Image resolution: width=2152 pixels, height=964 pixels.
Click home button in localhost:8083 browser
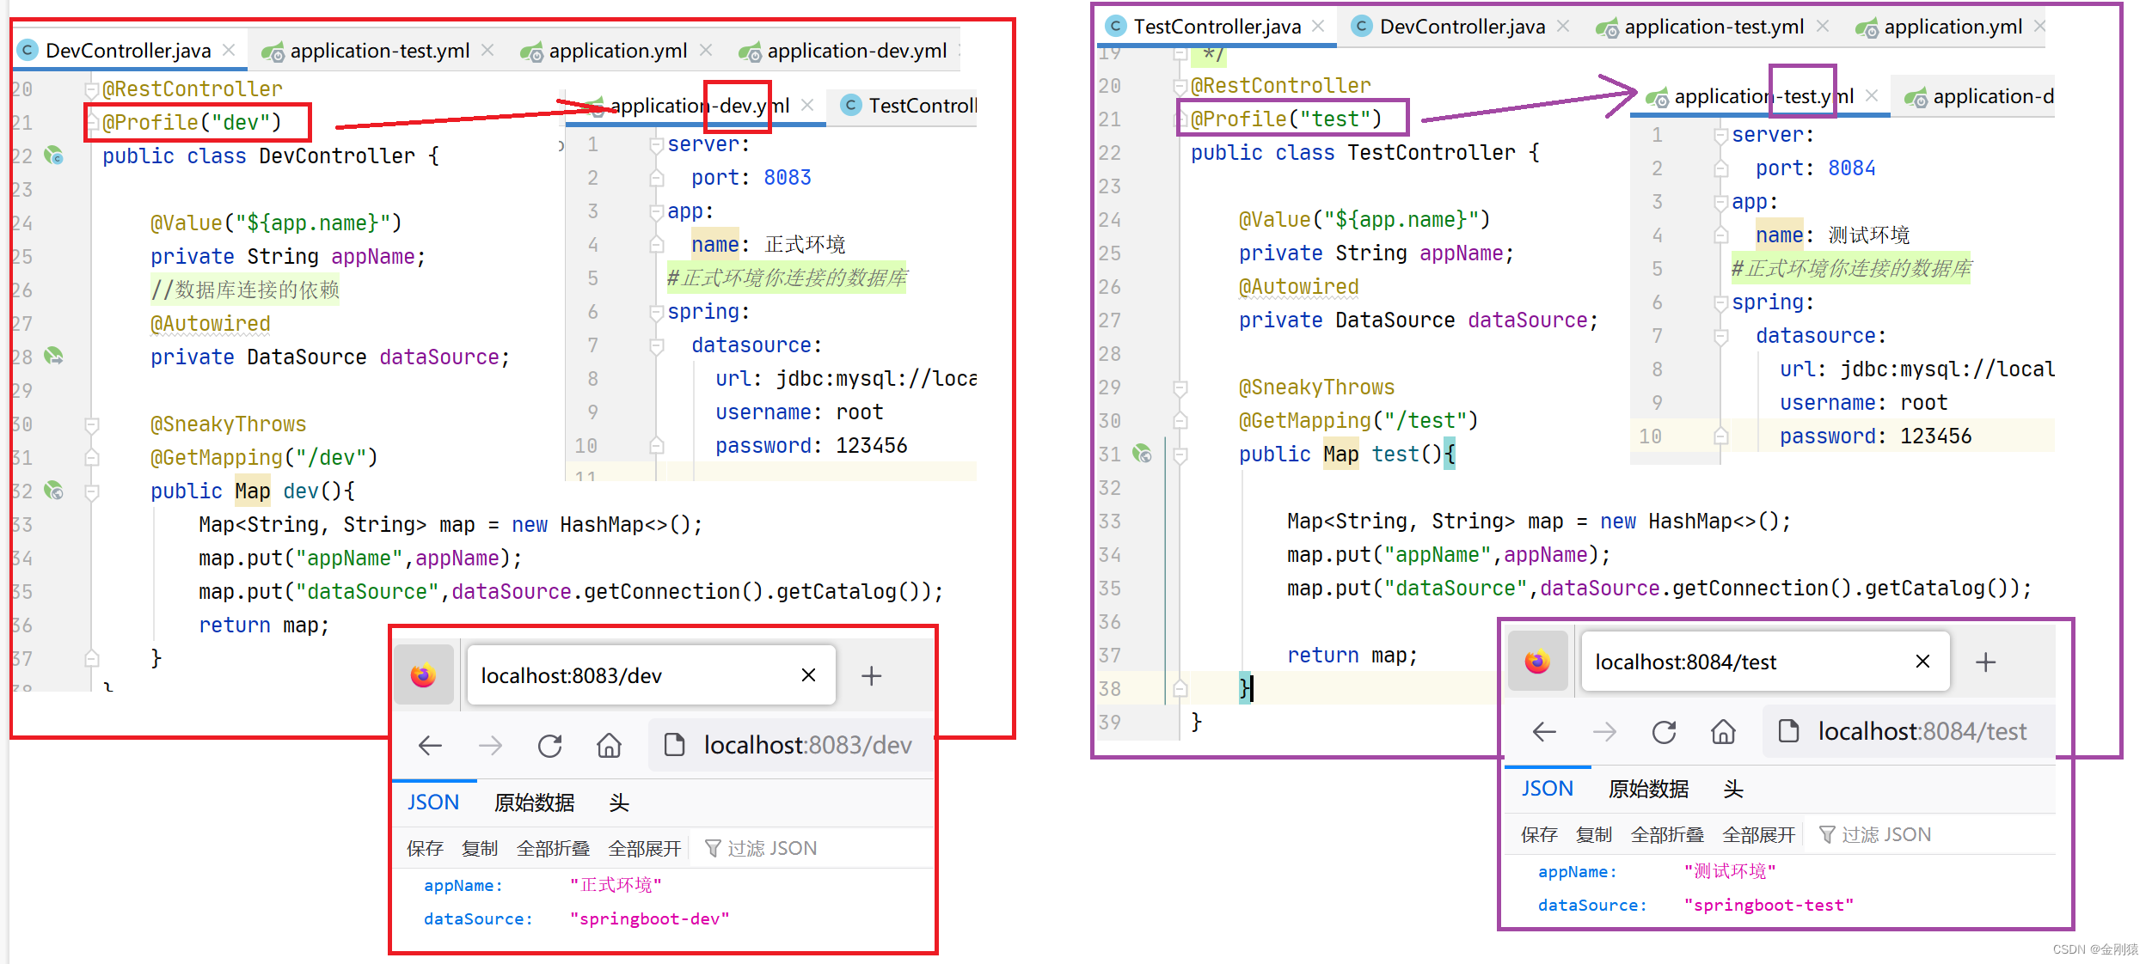click(x=609, y=745)
